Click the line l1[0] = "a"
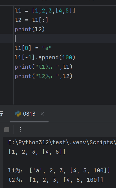 [33, 48]
